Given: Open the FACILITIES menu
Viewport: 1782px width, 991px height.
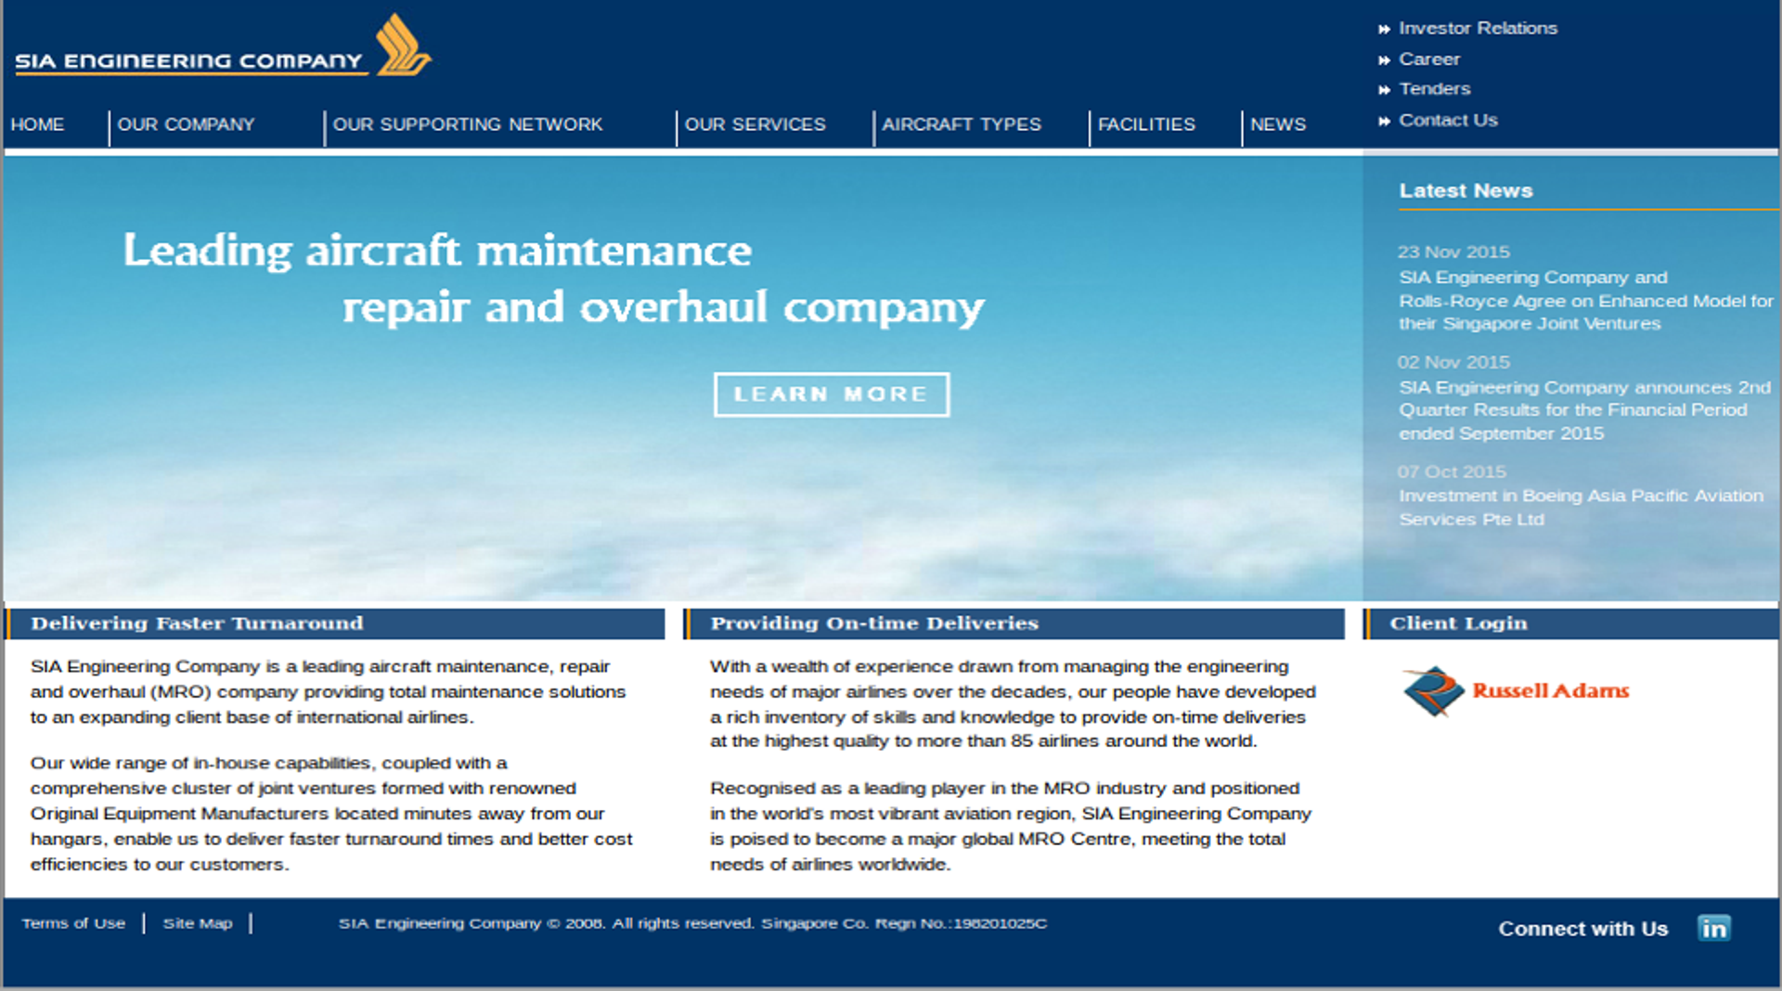Looking at the screenshot, I should pos(1146,124).
